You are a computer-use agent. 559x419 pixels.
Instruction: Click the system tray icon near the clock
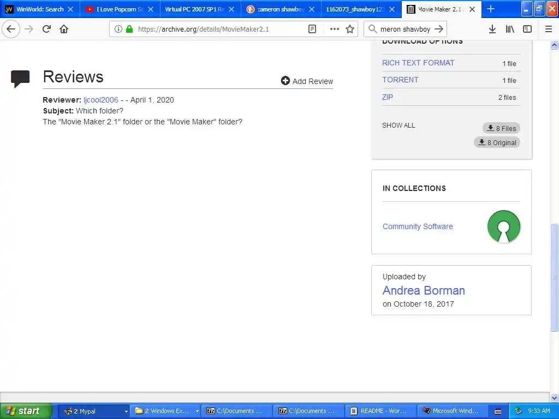518,411
